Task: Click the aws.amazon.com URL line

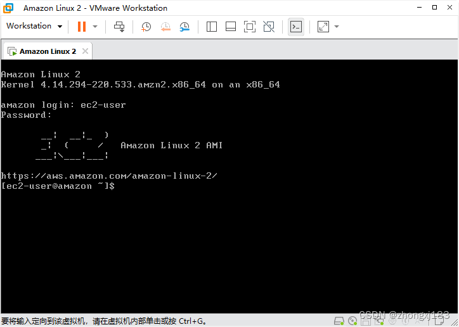Action: pos(109,176)
